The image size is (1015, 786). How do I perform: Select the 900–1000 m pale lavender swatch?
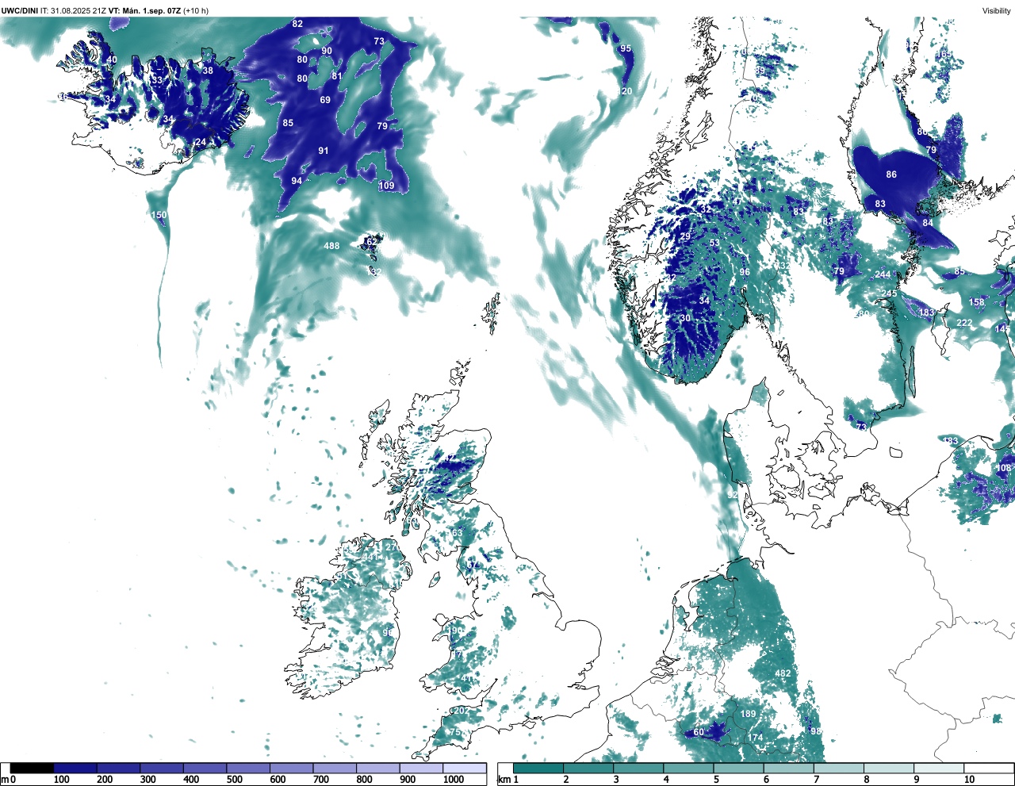pos(421,769)
